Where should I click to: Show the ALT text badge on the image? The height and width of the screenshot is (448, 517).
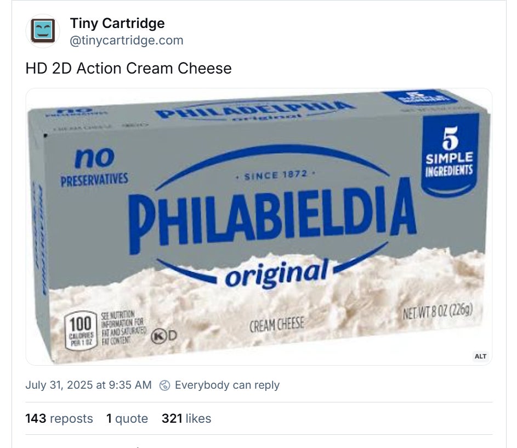(480, 356)
